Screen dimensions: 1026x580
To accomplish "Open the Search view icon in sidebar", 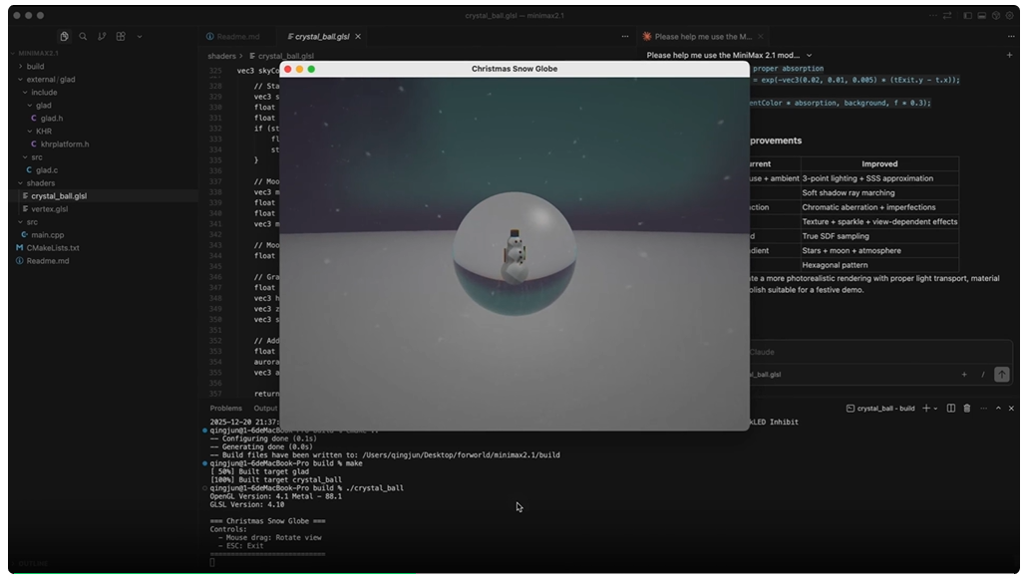I will tap(83, 36).
